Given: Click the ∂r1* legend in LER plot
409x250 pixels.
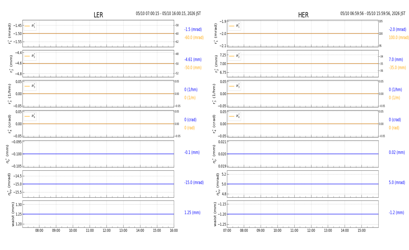Looking at the screenshot, I should (30, 26).
